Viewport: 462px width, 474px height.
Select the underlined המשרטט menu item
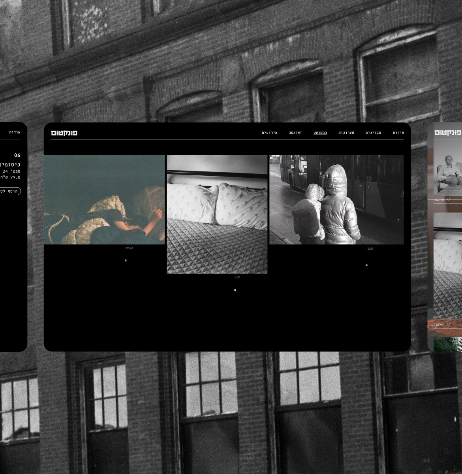320,133
